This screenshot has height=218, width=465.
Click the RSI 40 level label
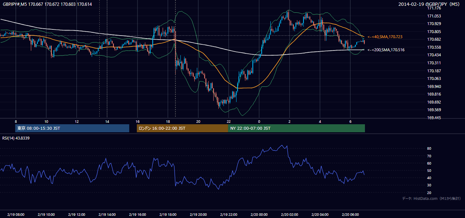click(x=429, y=178)
